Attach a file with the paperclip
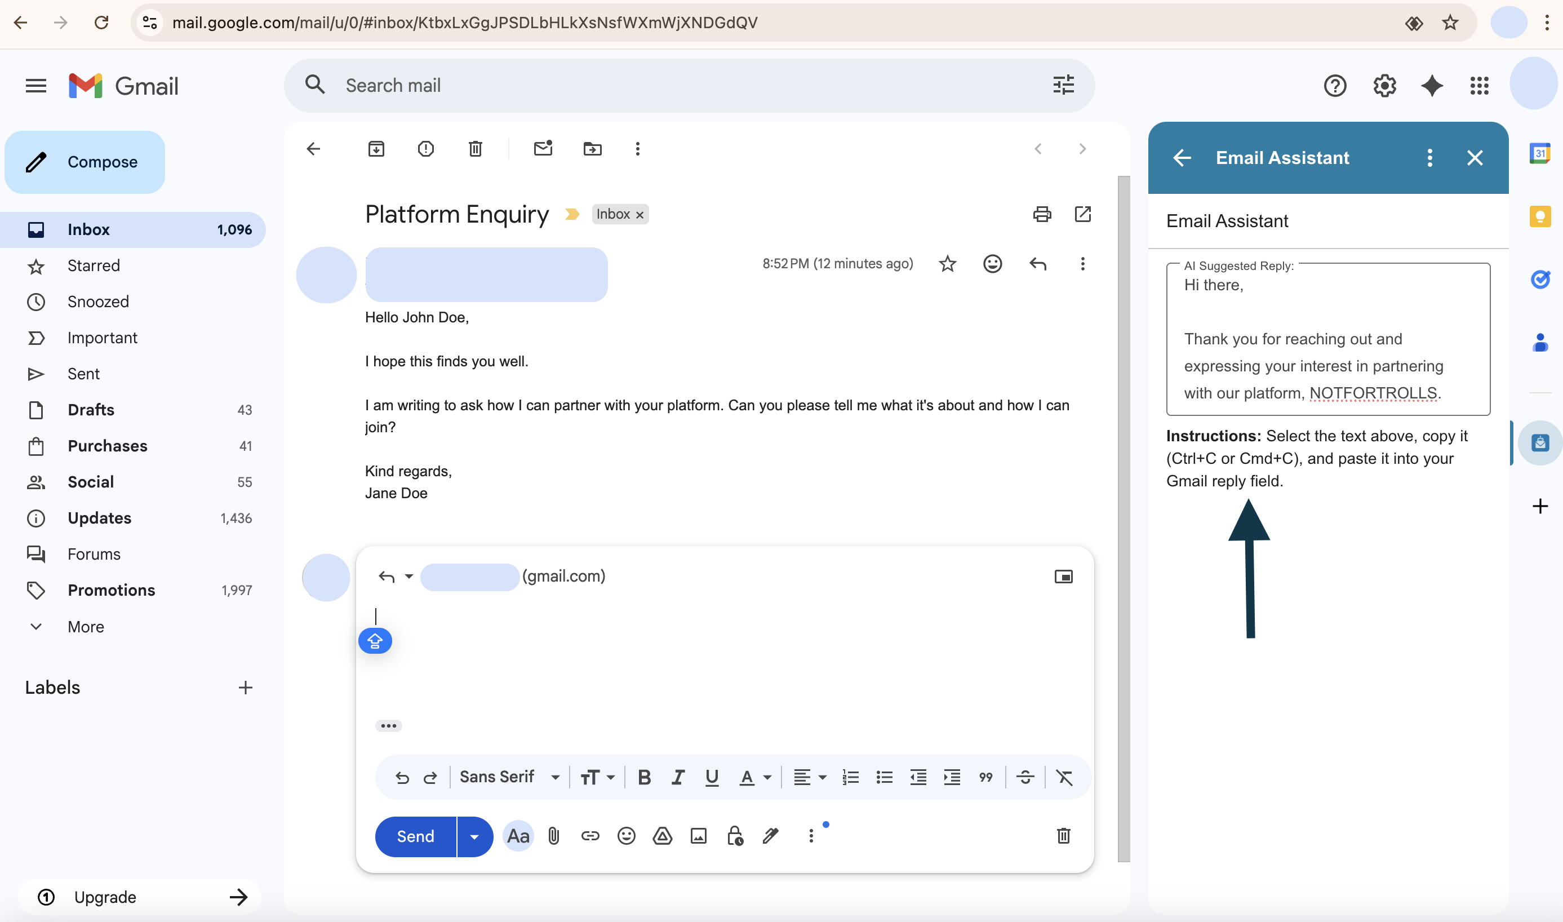The width and height of the screenshot is (1563, 922). pos(553,836)
